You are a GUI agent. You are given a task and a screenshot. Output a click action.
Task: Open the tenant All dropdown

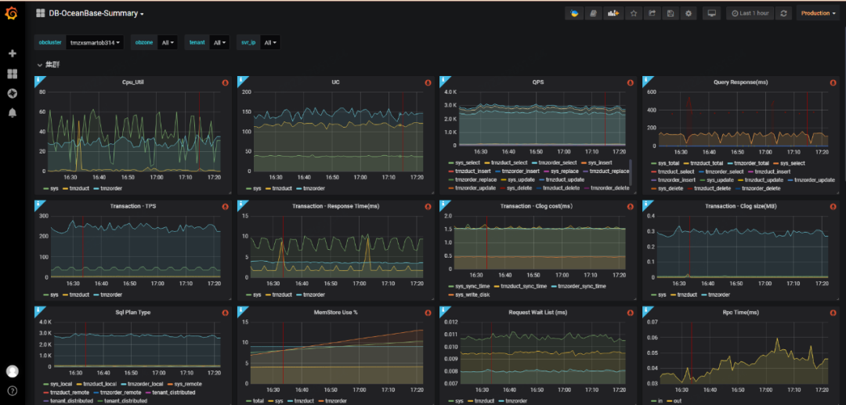click(219, 42)
